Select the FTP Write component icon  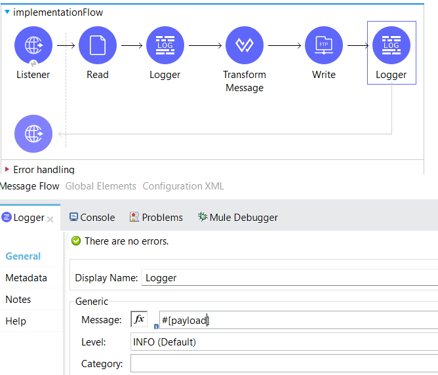tap(323, 45)
